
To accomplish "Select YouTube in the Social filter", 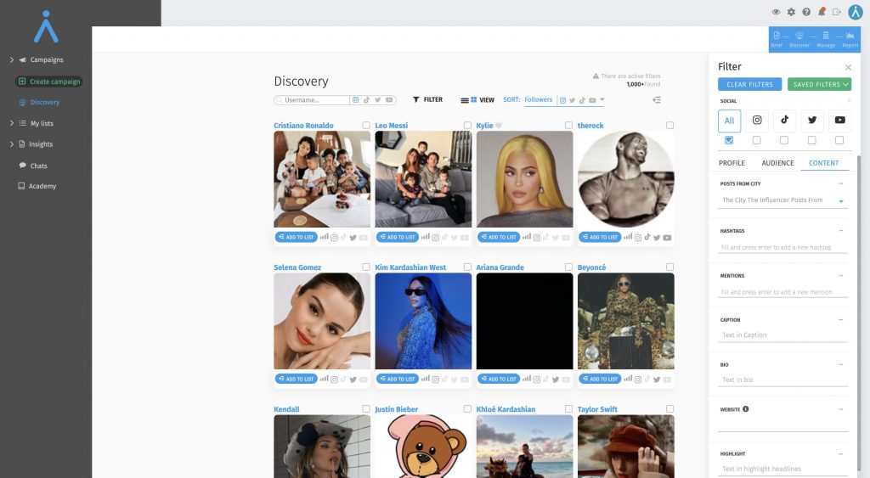I will point(840,121).
